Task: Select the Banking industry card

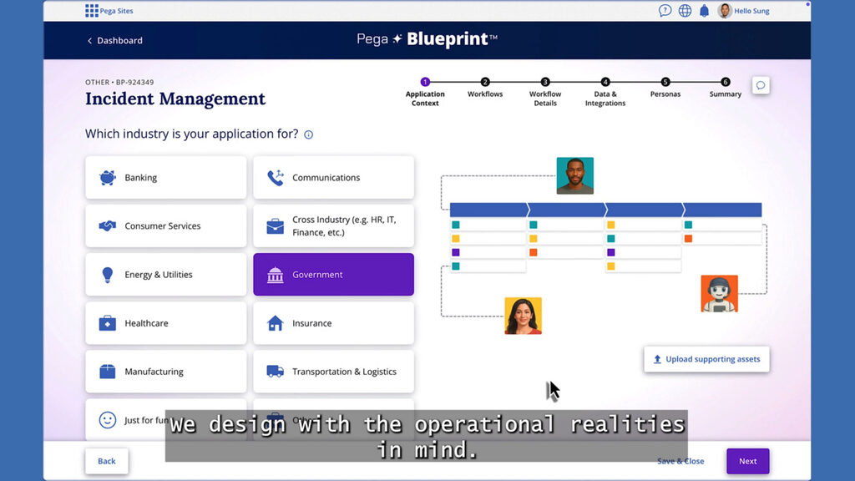Action: pyautogui.click(x=166, y=177)
